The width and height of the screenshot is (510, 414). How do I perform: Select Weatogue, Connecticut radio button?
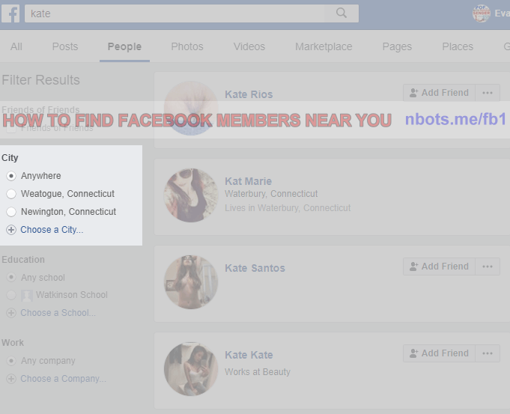tap(11, 194)
